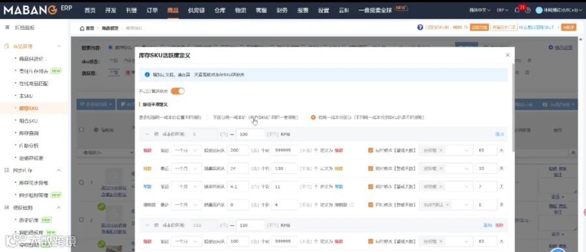Click the MABANG ERP logo
586x252 pixels.
click(x=38, y=10)
